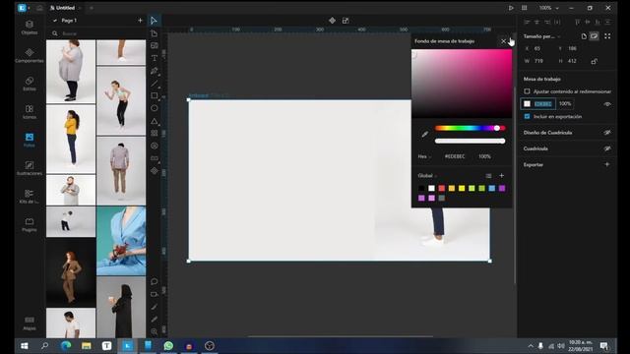Click the create component diamond icon
Image resolution: width=630 pixels, height=354 pixels.
click(x=333, y=21)
